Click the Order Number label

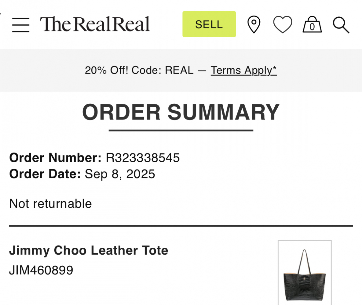(x=55, y=158)
